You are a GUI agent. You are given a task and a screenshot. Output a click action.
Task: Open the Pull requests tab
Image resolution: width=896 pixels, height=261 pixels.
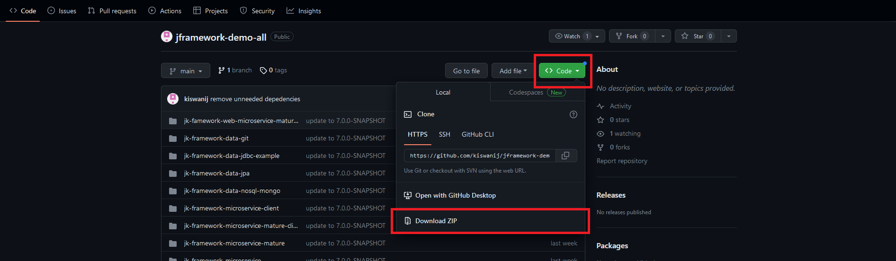[x=112, y=11]
